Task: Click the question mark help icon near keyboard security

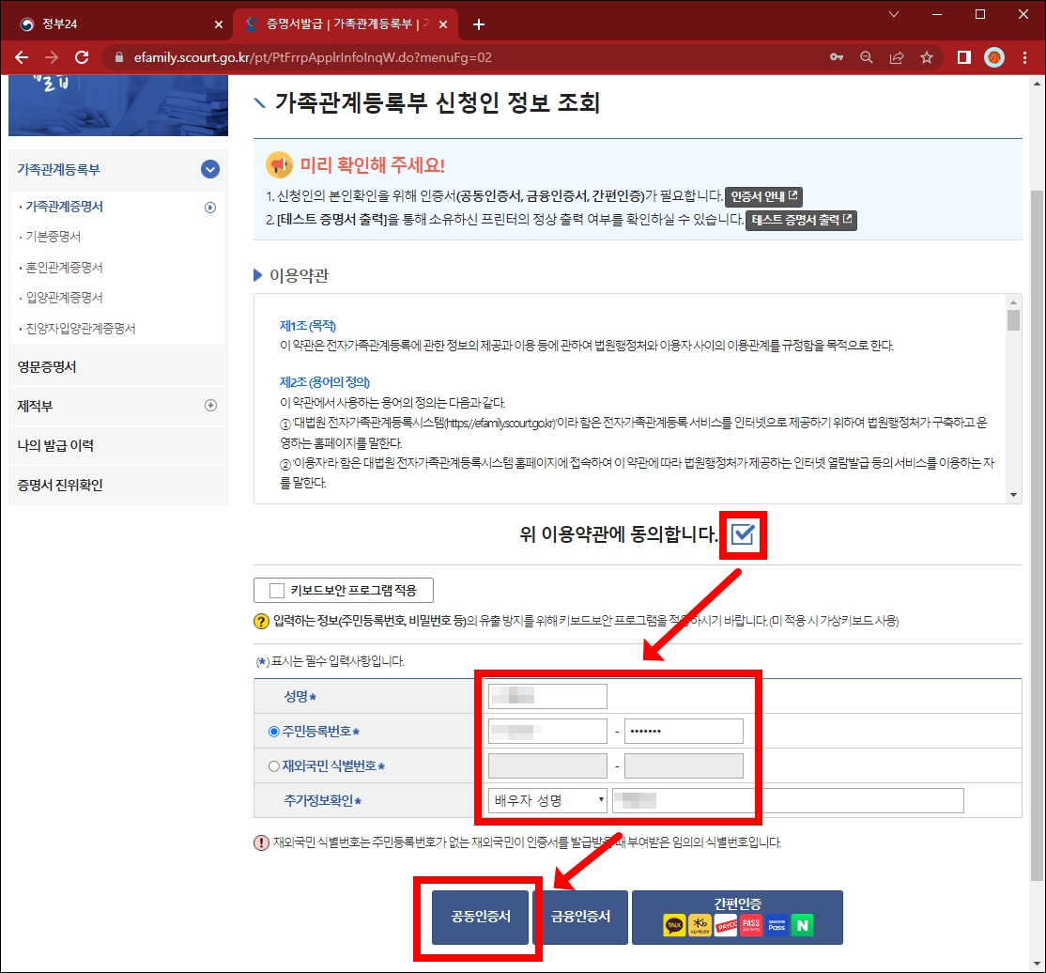Action: [260, 620]
